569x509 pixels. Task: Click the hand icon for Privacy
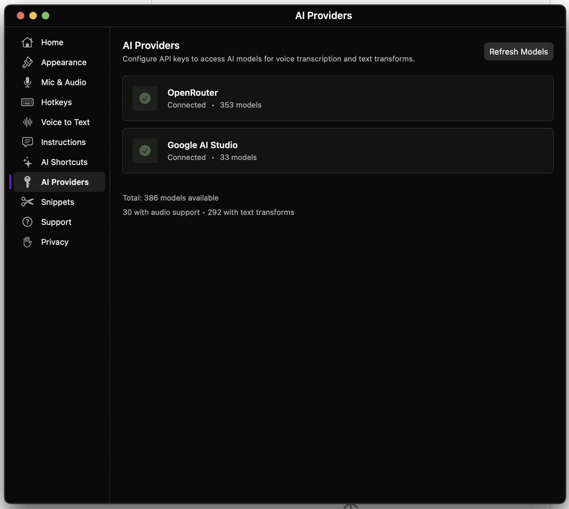[x=27, y=242]
